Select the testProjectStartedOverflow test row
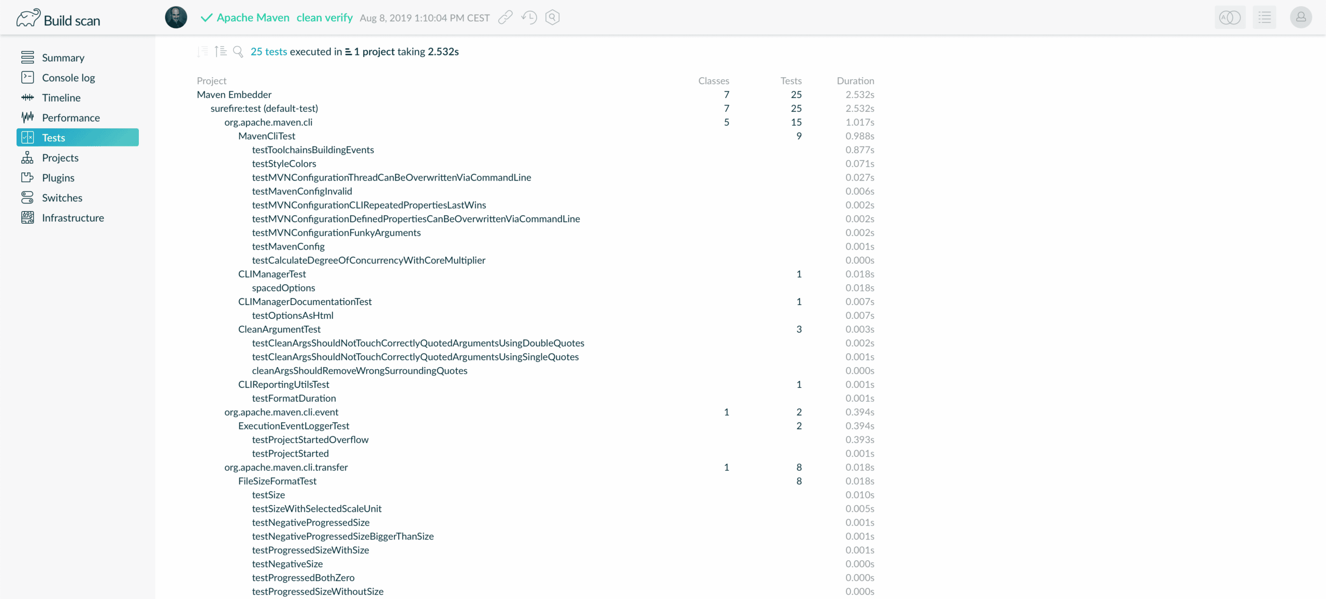The image size is (1326, 599). pyautogui.click(x=310, y=440)
